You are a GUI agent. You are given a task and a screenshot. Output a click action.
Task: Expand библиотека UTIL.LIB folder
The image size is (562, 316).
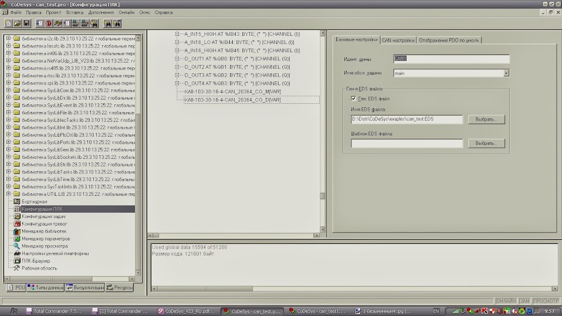[9, 194]
